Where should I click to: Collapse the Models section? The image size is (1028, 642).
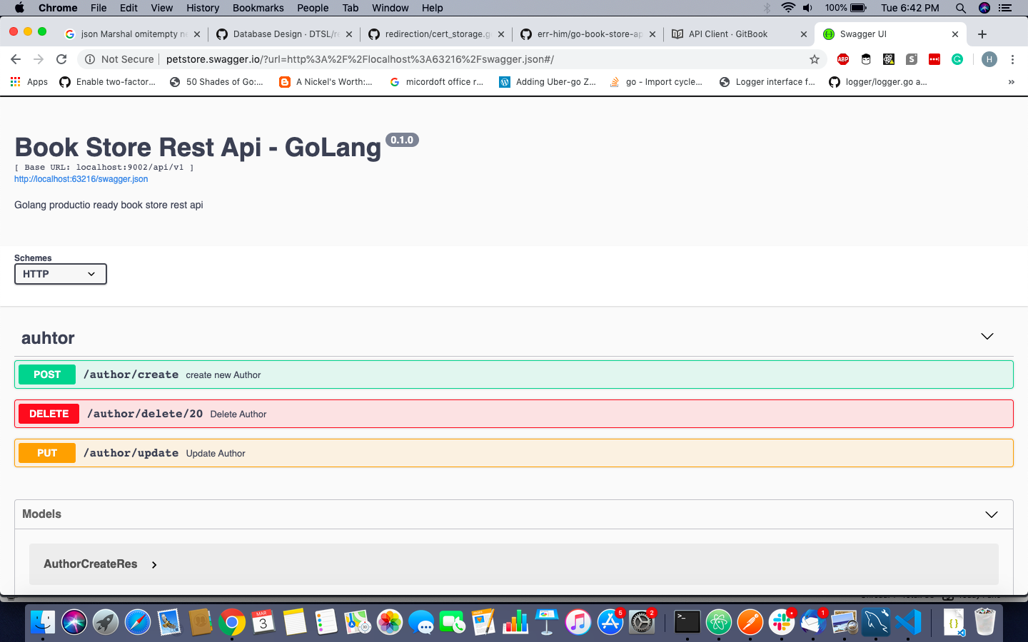(991, 514)
